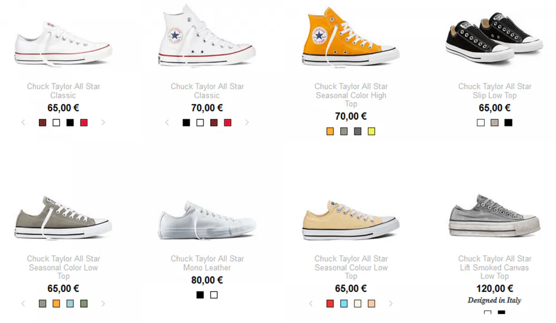Select white swatch under Mono Leather
Screen dimensions: 556x323
click(x=214, y=295)
